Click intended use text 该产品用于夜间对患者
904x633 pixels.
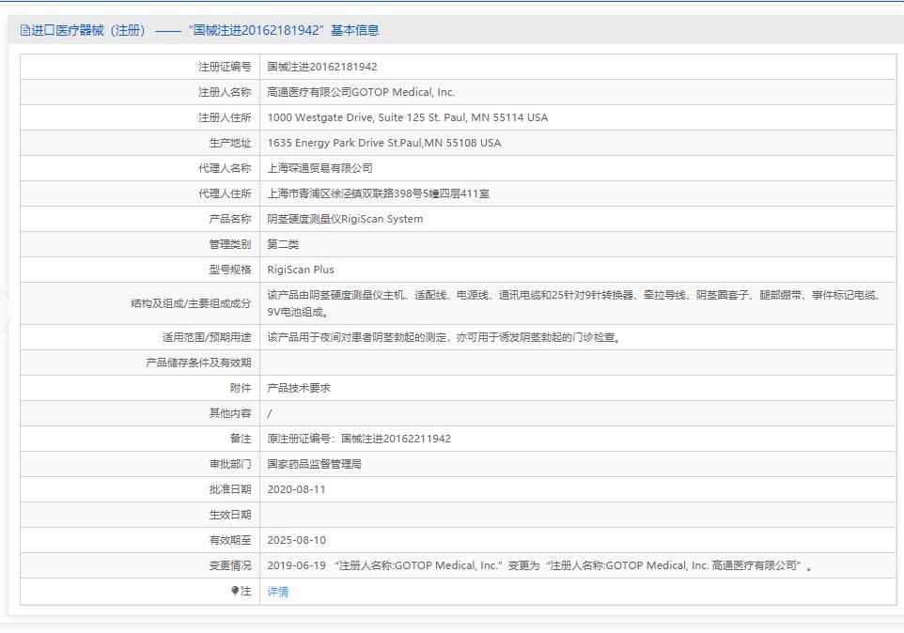[444, 337]
